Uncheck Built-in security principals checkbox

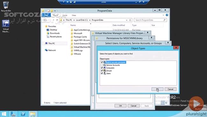pyautogui.click(x=102, y=62)
